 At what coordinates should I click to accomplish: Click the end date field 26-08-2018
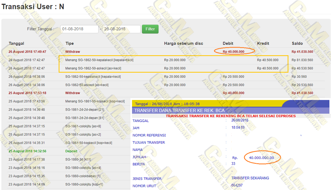click(121, 29)
